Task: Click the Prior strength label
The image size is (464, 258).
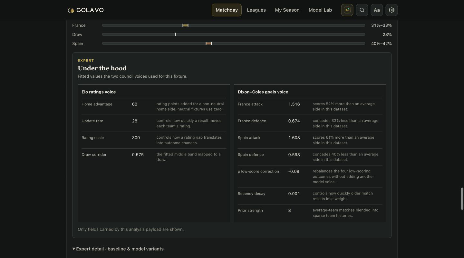Action: point(250,210)
